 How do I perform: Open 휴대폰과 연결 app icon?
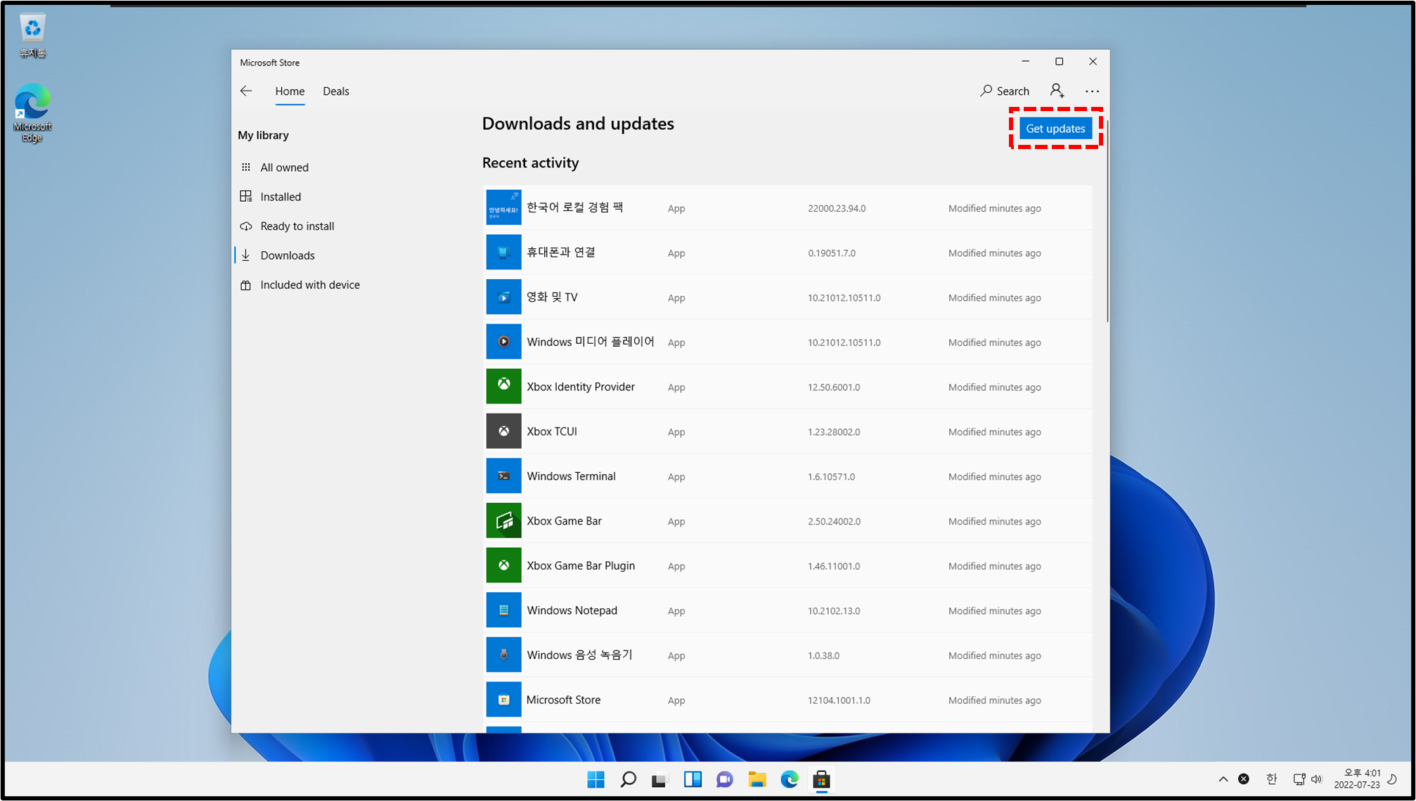pyautogui.click(x=503, y=252)
